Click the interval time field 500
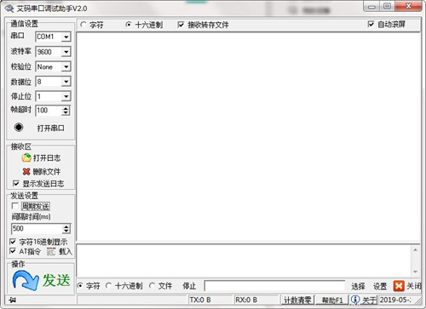 pos(37,229)
